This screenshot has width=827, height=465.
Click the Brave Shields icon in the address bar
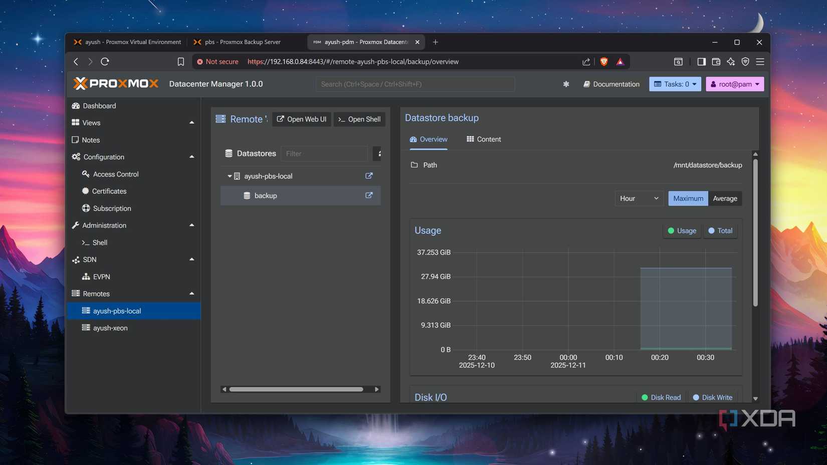tap(603, 61)
